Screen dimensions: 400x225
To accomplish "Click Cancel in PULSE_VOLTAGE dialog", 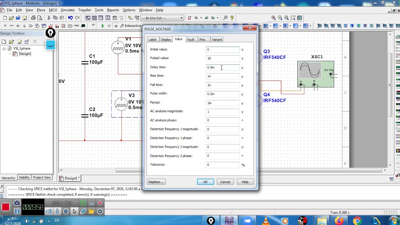I will coord(225,182).
